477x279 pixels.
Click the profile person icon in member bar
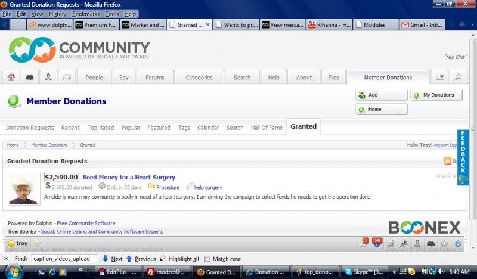(417, 244)
